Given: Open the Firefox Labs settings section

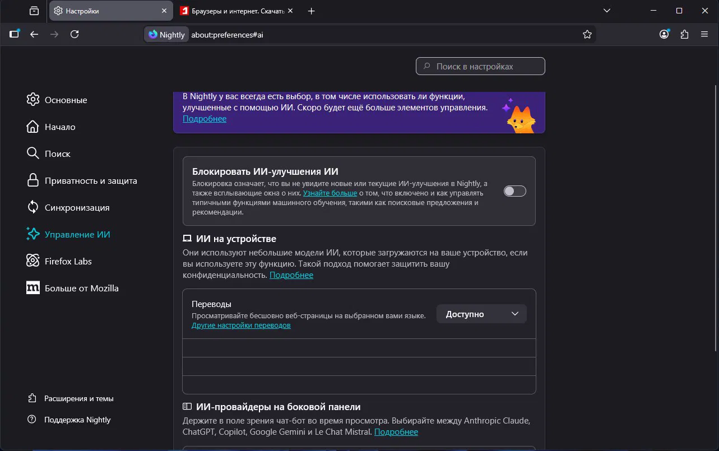Looking at the screenshot, I should [68, 261].
